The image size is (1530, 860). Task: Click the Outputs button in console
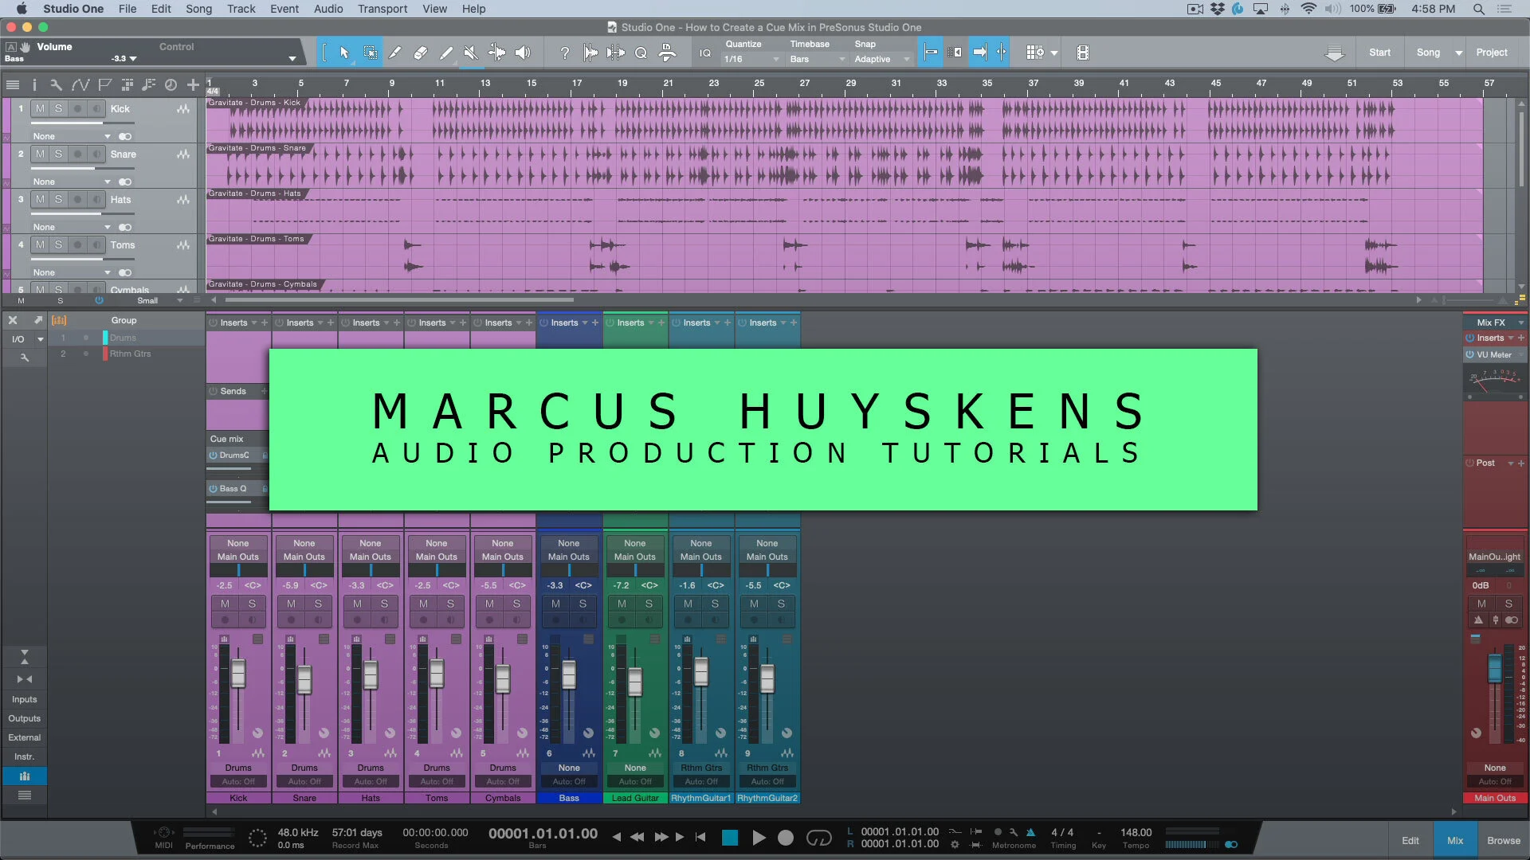coord(24,718)
